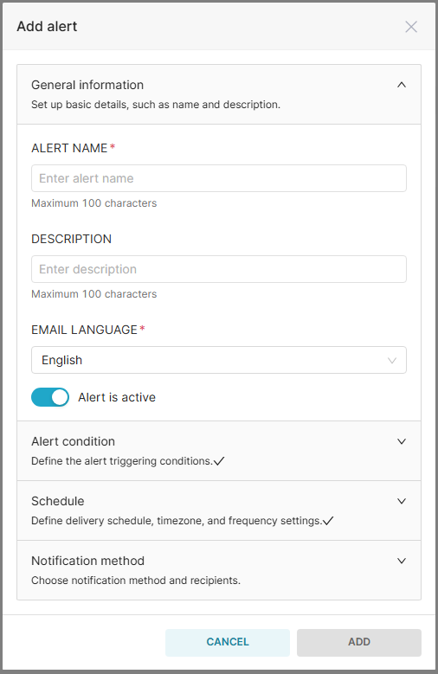Click 'Set up basic details' subtitle text
Image resolution: width=438 pixels, height=674 pixels.
(156, 105)
